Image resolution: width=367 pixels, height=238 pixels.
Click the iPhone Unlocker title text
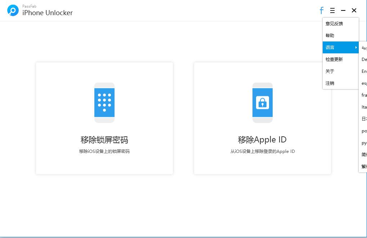click(48, 13)
